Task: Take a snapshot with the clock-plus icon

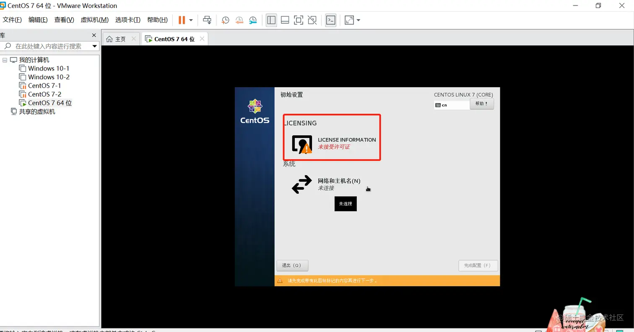Action: coord(225,20)
